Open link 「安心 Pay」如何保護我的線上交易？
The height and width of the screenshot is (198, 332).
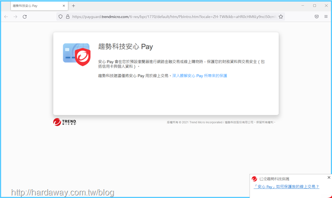[286, 187]
